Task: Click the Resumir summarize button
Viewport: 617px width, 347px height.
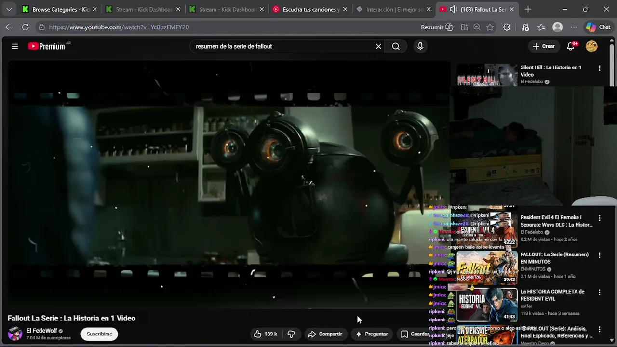Action: pos(437,27)
